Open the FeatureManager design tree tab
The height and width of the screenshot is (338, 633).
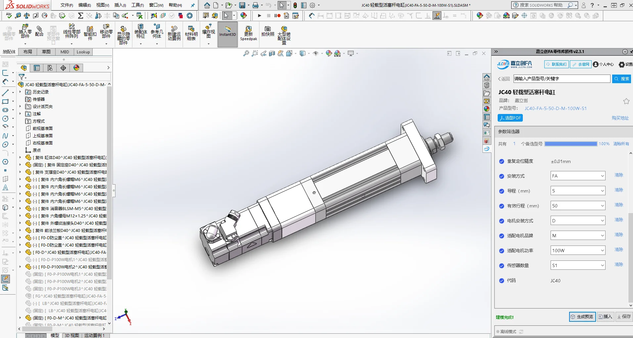pos(24,68)
